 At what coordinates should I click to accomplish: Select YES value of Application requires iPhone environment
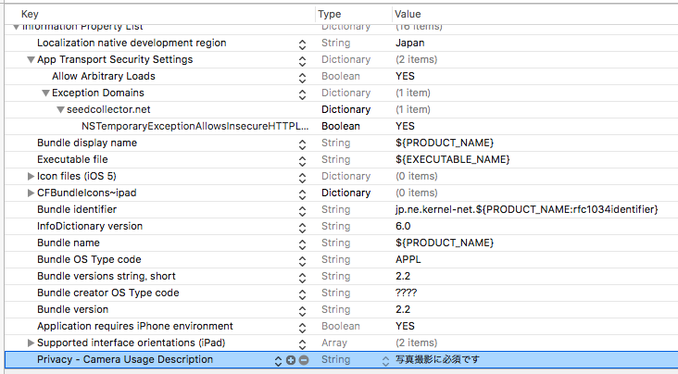click(405, 327)
